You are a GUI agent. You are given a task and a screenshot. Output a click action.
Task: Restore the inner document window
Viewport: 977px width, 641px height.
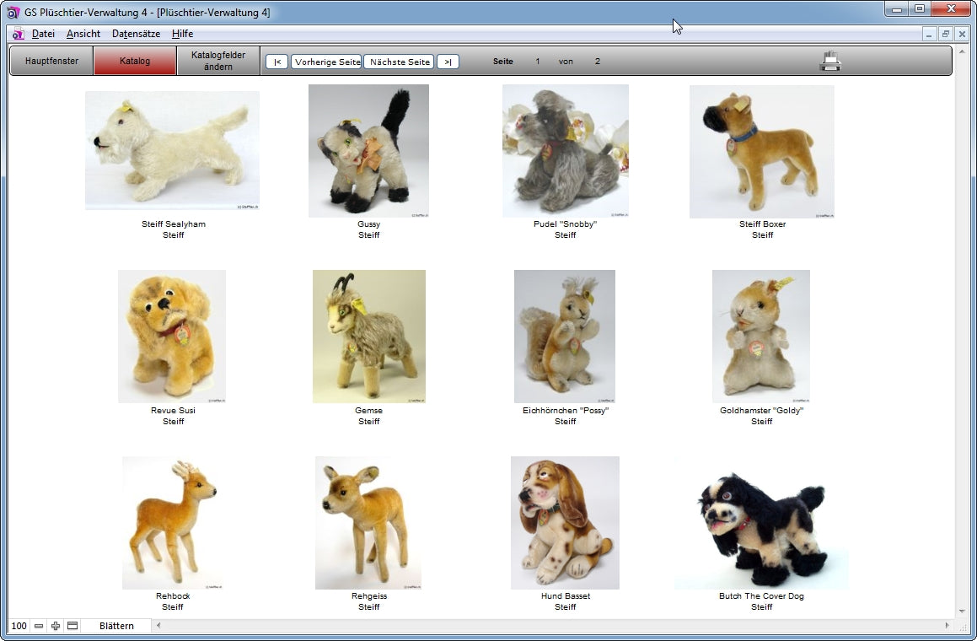pos(945,34)
